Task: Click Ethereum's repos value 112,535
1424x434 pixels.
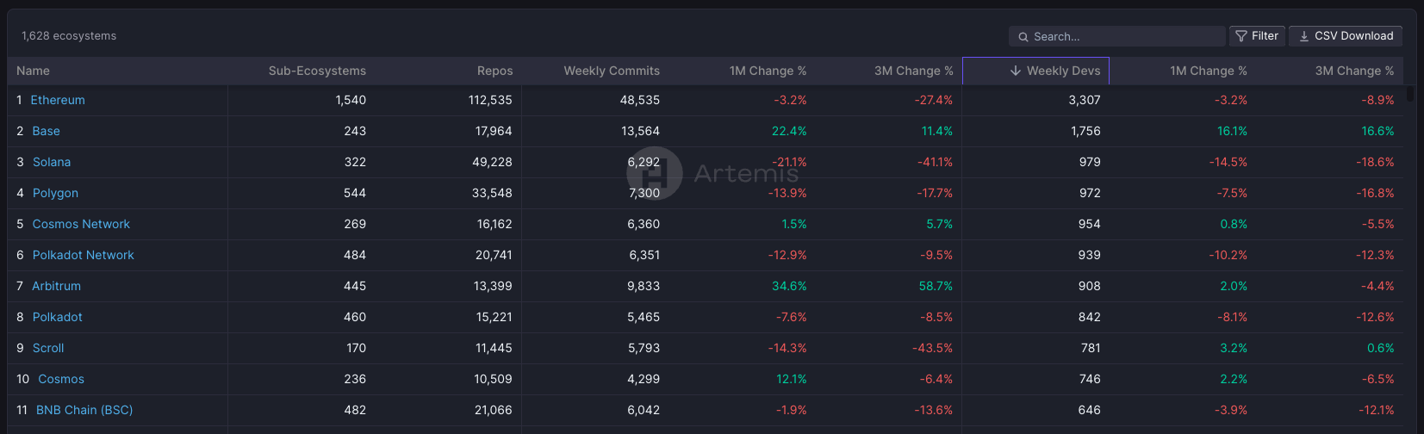Action: click(x=490, y=100)
